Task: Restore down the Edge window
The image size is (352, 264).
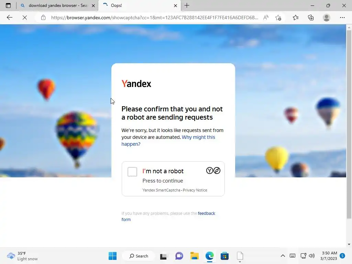Action: pos(328,5)
